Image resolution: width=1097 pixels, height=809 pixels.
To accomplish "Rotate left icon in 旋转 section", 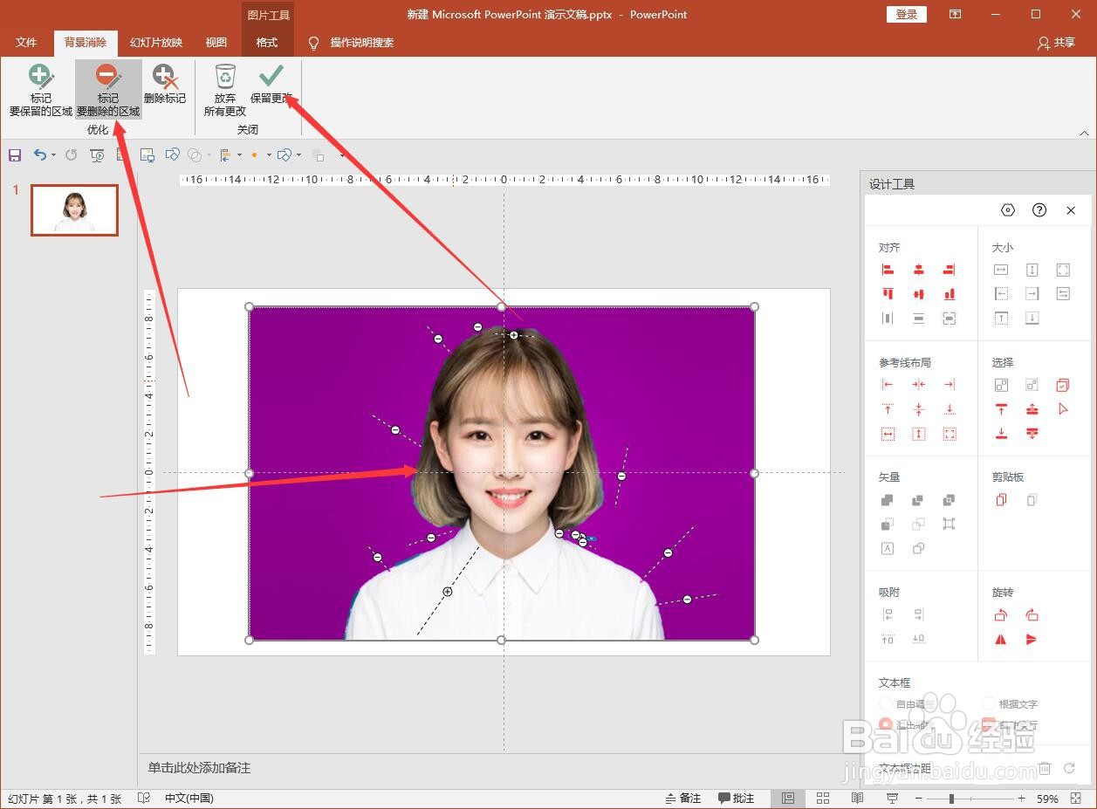I will [1001, 615].
